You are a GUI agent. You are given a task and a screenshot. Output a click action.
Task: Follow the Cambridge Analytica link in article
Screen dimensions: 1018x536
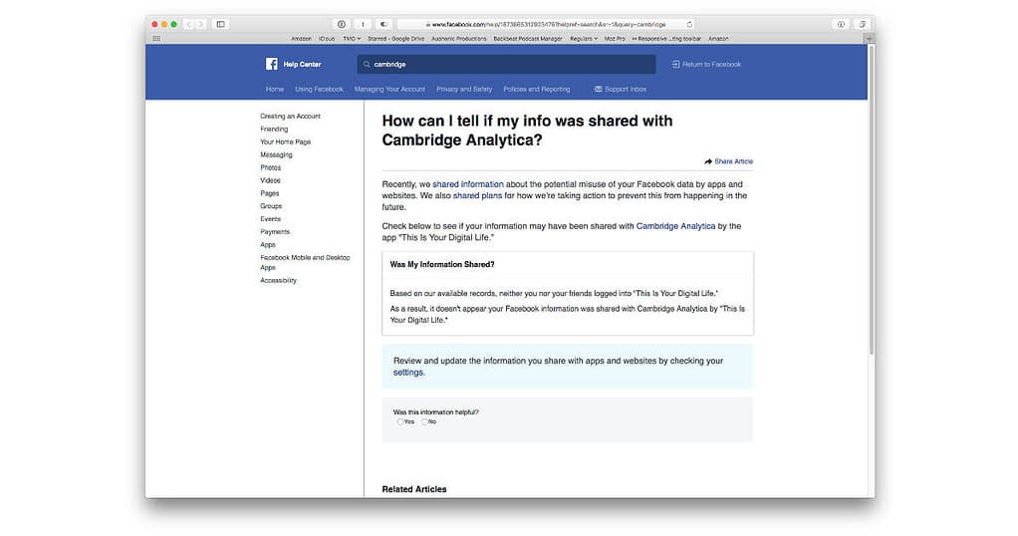point(675,226)
